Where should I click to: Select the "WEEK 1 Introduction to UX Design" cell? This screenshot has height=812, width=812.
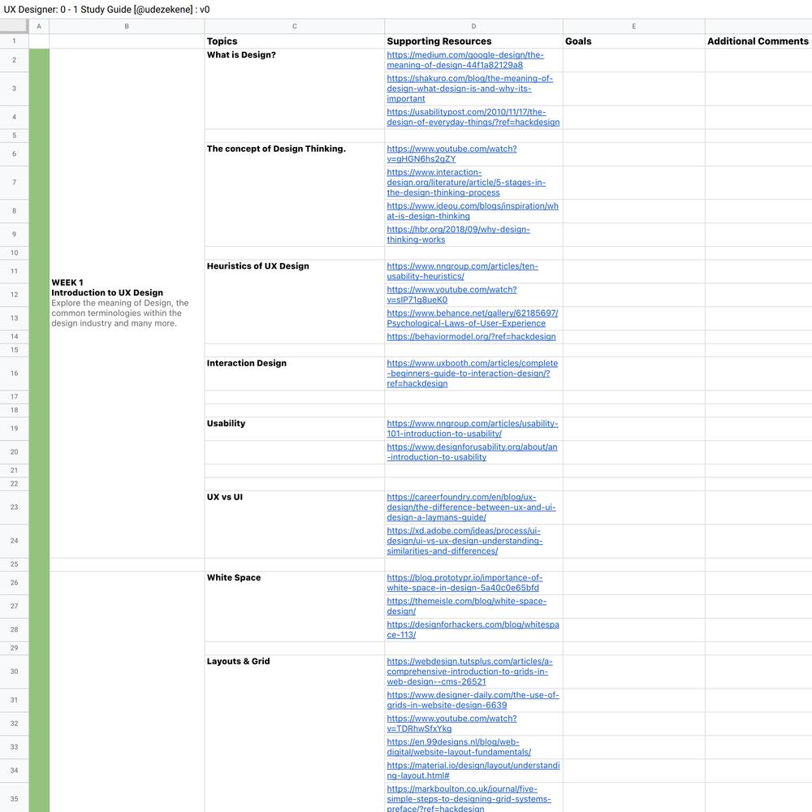pos(127,303)
